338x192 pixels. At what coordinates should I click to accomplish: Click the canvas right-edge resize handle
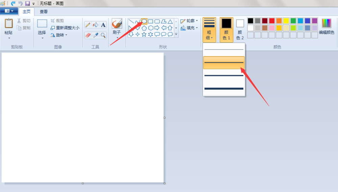pos(165,118)
